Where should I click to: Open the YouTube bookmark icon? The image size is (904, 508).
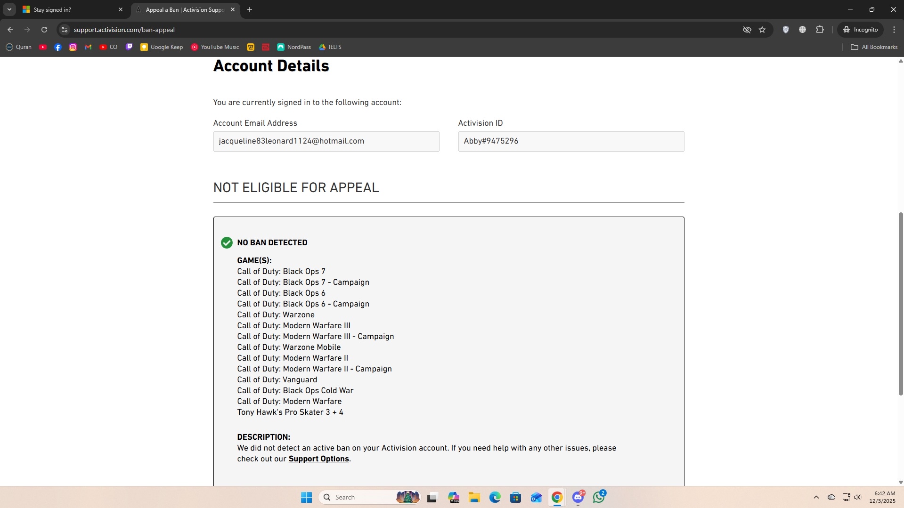(x=43, y=47)
